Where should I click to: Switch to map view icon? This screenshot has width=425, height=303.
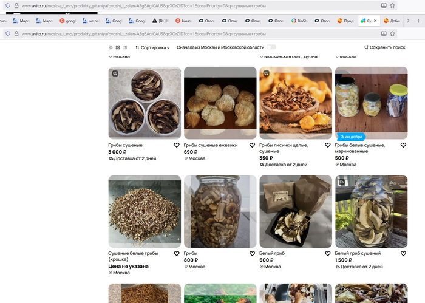125,47
